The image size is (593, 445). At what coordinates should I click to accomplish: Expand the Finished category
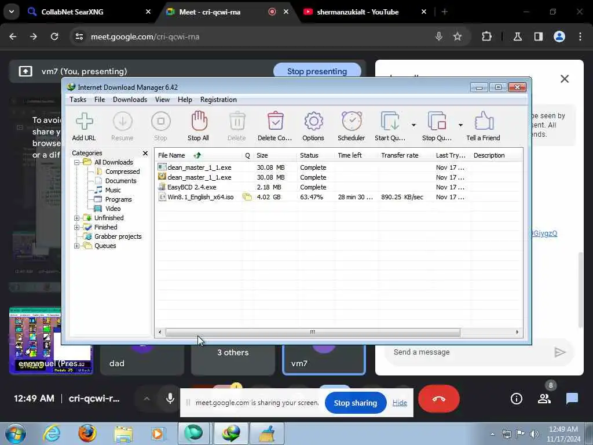click(77, 227)
